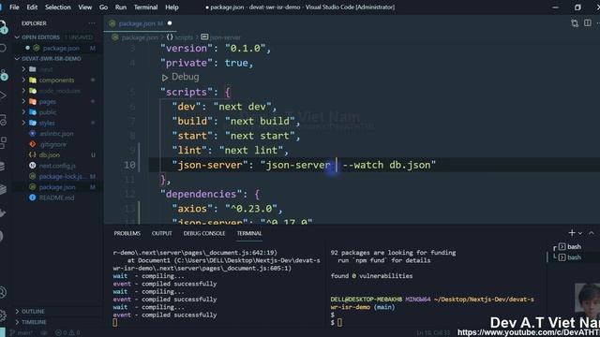Expand the Timeline section
Image resolution: width=600 pixels, height=337 pixels.
pos(17,322)
